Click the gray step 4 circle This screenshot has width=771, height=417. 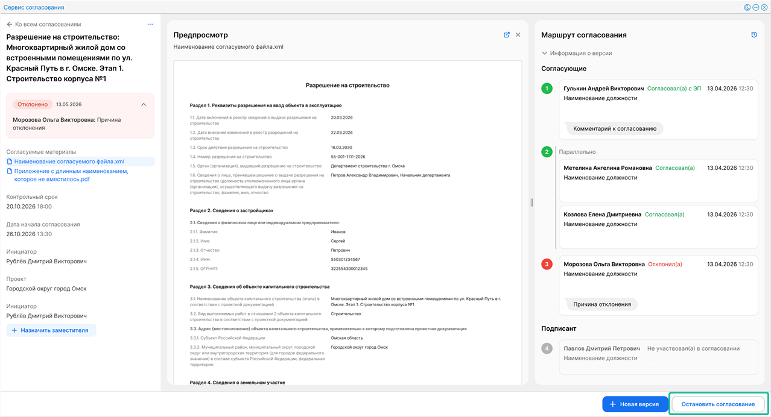pyautogui.click(x=547, y=348)
